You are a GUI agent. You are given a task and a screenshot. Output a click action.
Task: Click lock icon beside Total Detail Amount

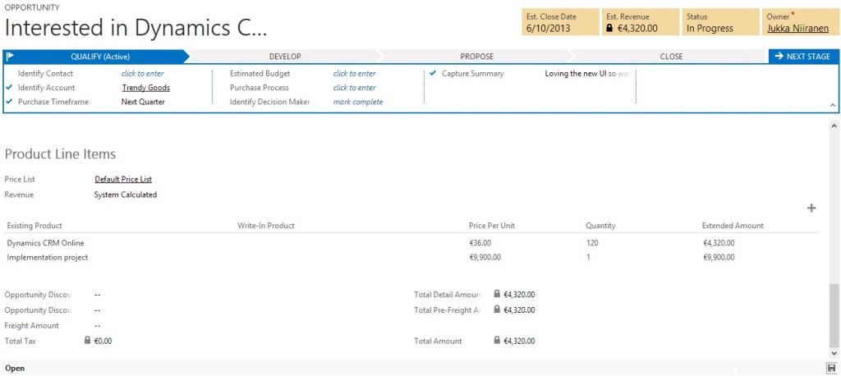click(x=497, y=294)
